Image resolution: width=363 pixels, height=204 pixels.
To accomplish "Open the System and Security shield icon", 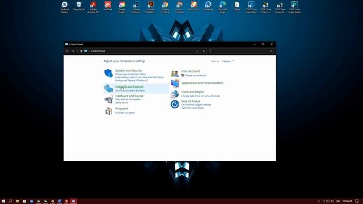I will tap(108, 73).
